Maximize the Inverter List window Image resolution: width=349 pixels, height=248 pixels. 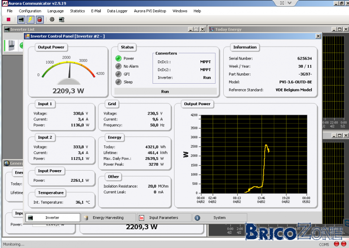[x=196, y=29]
